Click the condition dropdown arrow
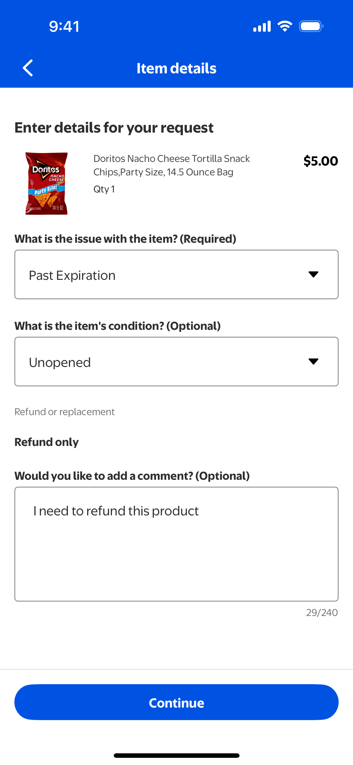Image resolution: width=353 pixels, height=765 pixels. pyautogui.click(x=313, y=362)
